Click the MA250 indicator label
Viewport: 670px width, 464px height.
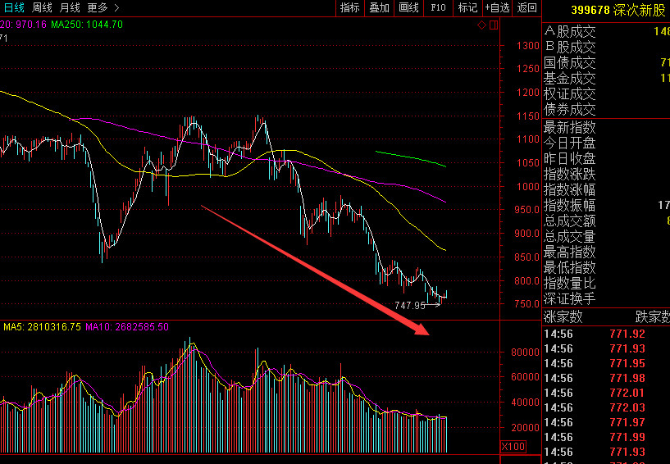87,25
